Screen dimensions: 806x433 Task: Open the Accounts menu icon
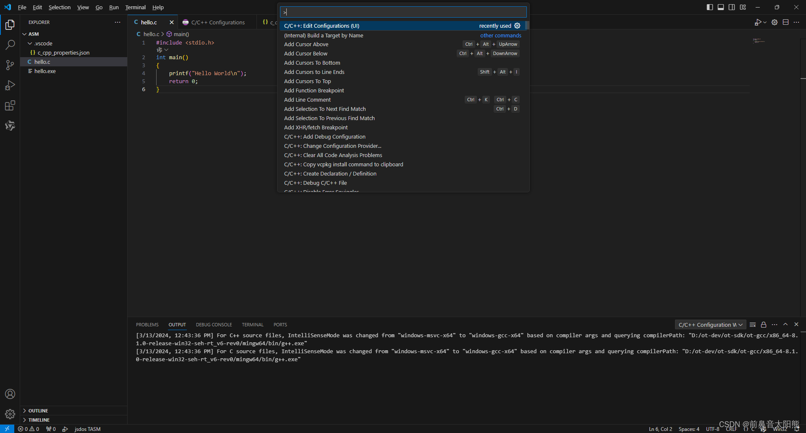pyautogui.click(x=10, y=394)
